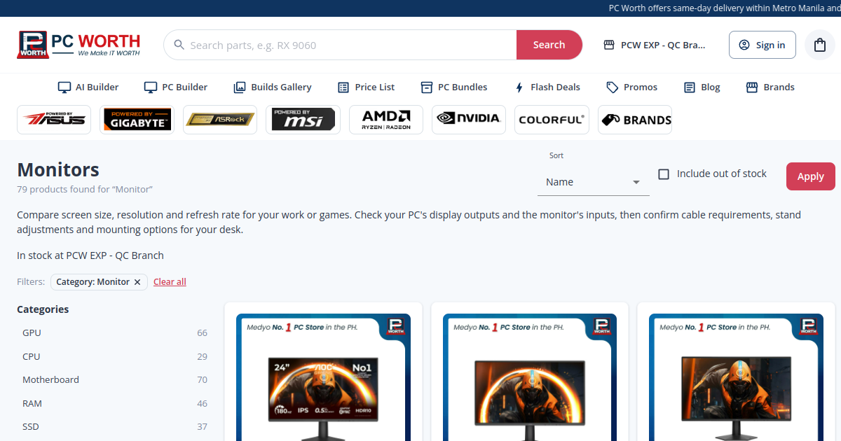
Task: Select the Gigabyte brand logo
Action: 137,120
